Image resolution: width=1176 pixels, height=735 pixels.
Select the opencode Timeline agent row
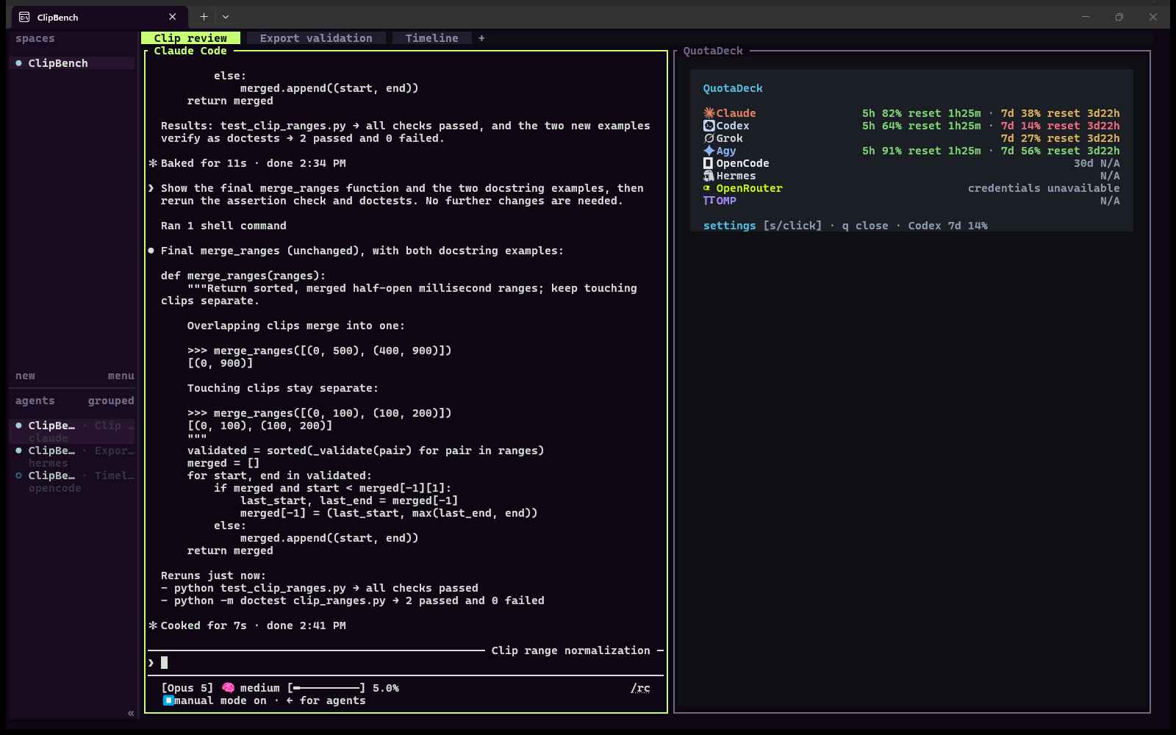(x=72, y=481)
